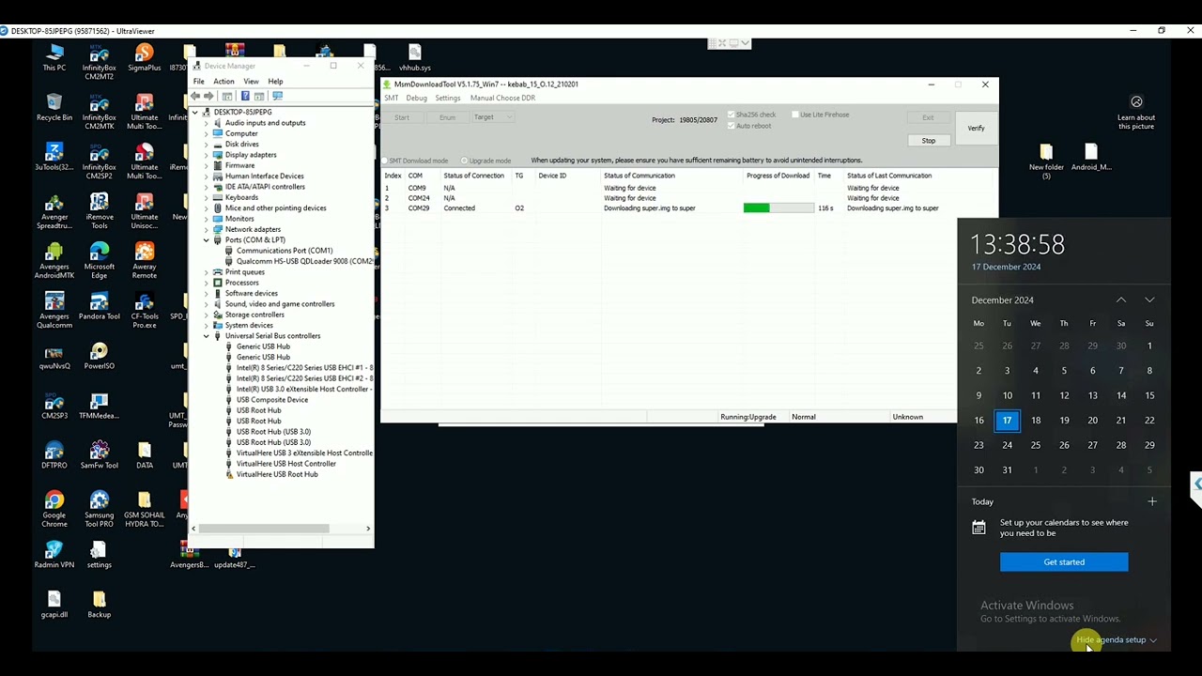Toggle the Sha256 check checkbox

(731, 115)
